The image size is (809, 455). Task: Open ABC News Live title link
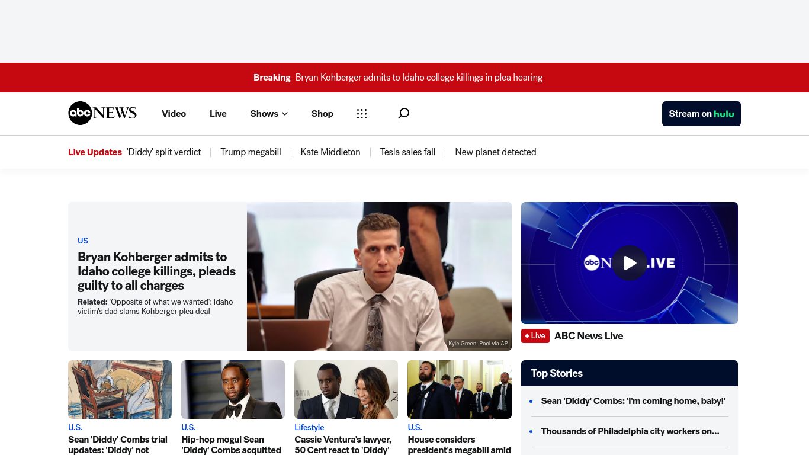click(x=589, y=336)
